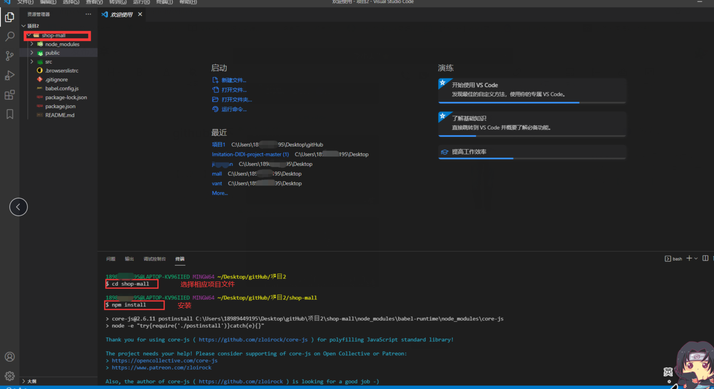Image resolution: width=714 pixels, height=389 pixels.
Task: Open the new terminal profile dropdown arrow
Action: pyautogui.click(x=696, y=259)
